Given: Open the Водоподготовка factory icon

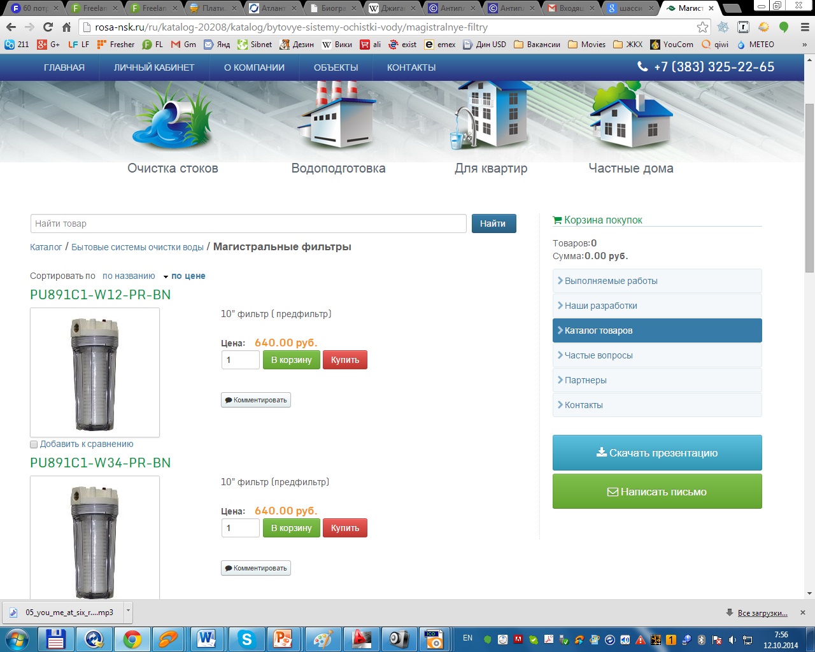Looking at the screenshot, I should 338,115.
